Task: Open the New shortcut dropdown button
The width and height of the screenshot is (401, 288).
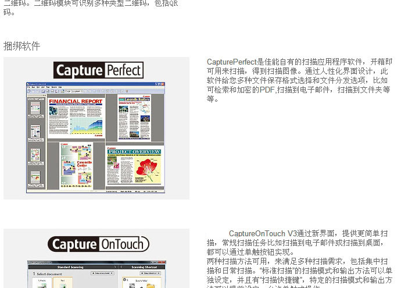Action: (x=150, y=273)
